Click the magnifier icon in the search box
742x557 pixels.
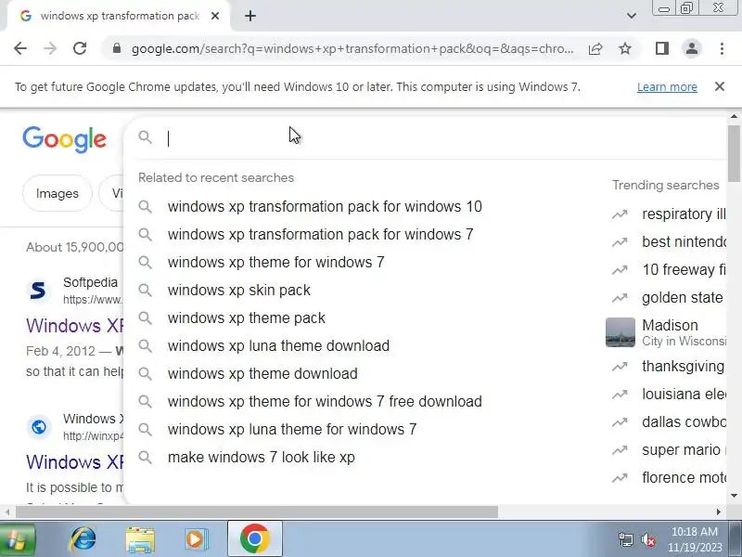pos(146,137)
